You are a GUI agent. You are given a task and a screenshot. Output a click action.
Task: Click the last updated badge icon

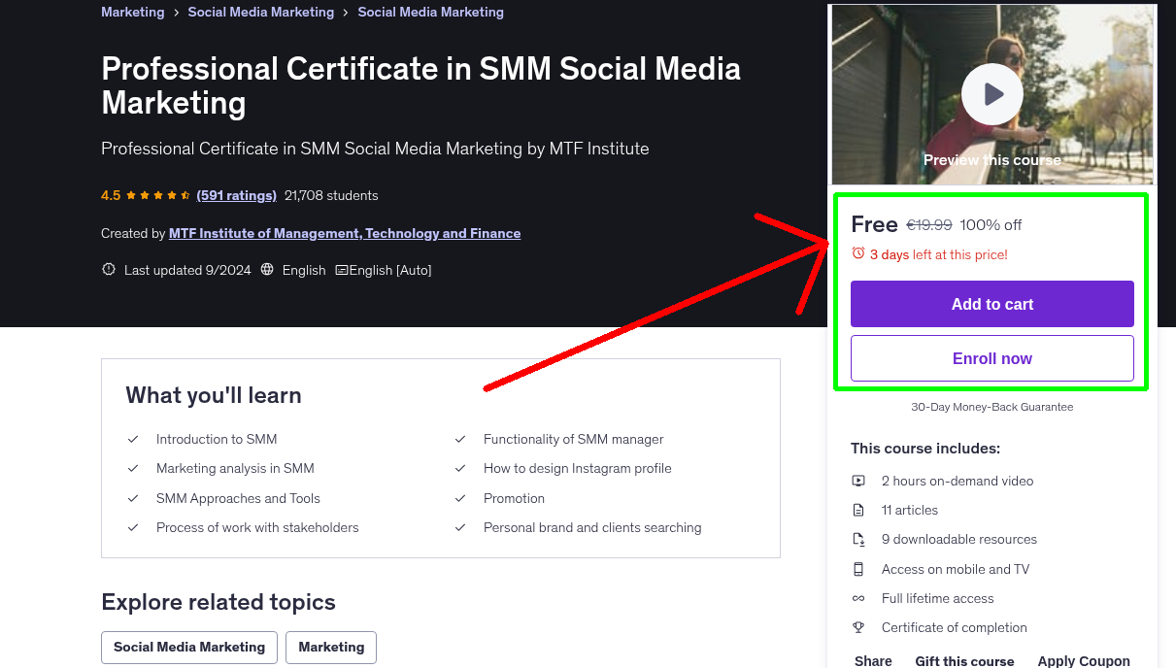[x=109, y=270]
